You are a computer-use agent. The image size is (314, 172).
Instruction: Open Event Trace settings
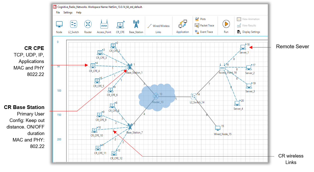pyautogui.click(x=204, y=32)
